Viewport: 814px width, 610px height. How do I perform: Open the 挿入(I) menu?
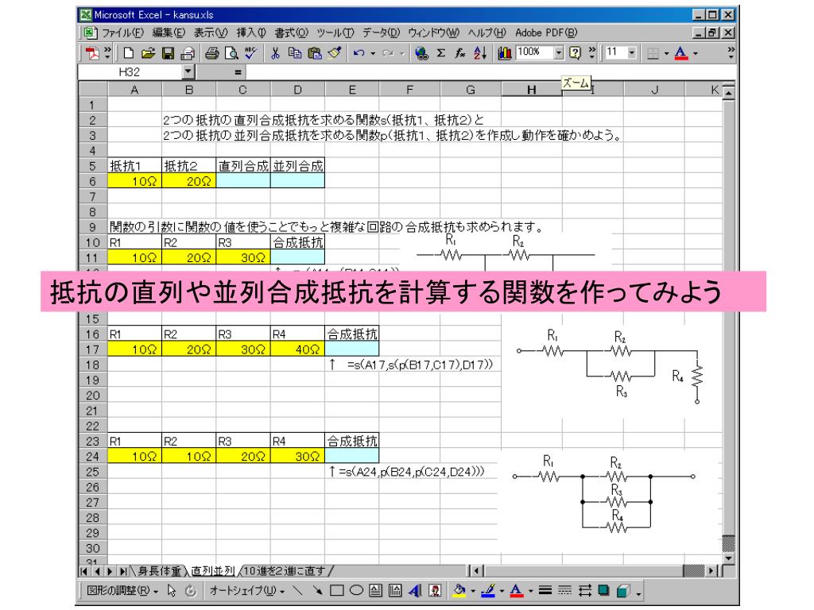(x=251, y=33)
